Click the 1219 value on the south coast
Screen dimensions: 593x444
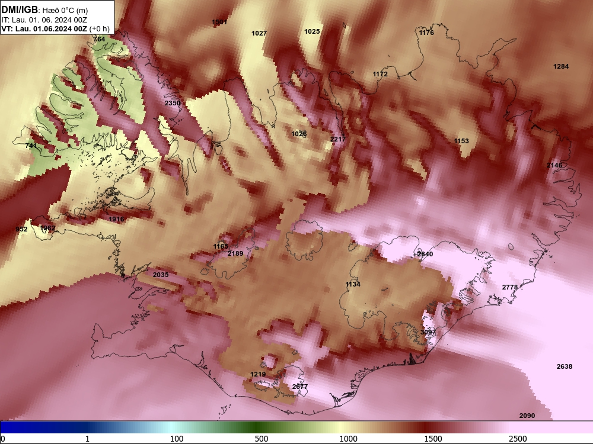tap(258, 374)
